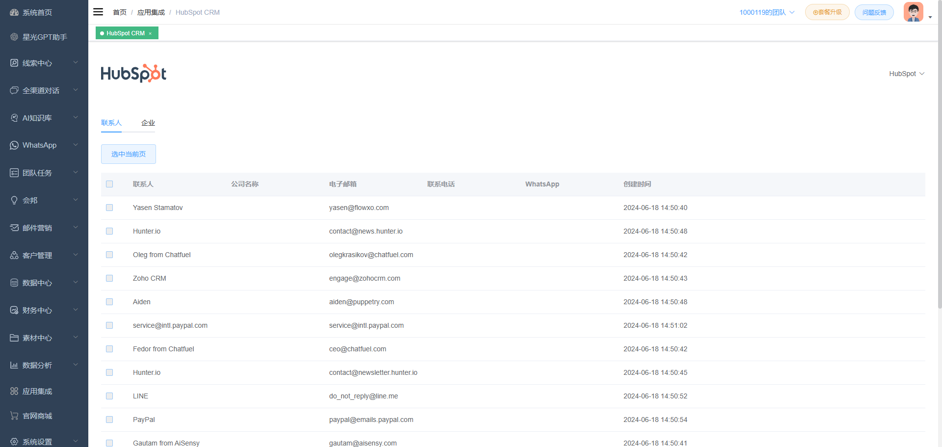Viewport: 942px width, 447px height.
Task: Click email yasen@flowxo.com
Action: [x=359, y=208]
